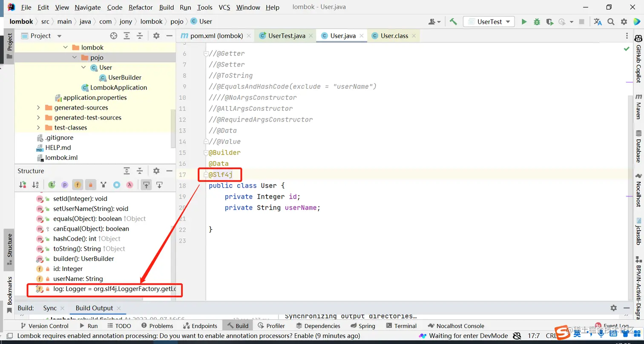The image size is (644, 344).
Task: Hide the Project panel with the minimize dash
Action: pyautogui.click(x=169, y=36)
